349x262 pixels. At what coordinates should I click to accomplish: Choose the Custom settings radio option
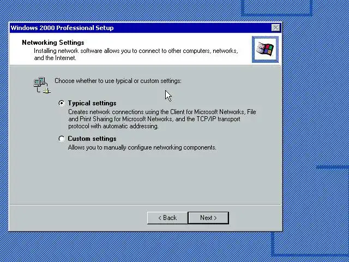[62, 139]
